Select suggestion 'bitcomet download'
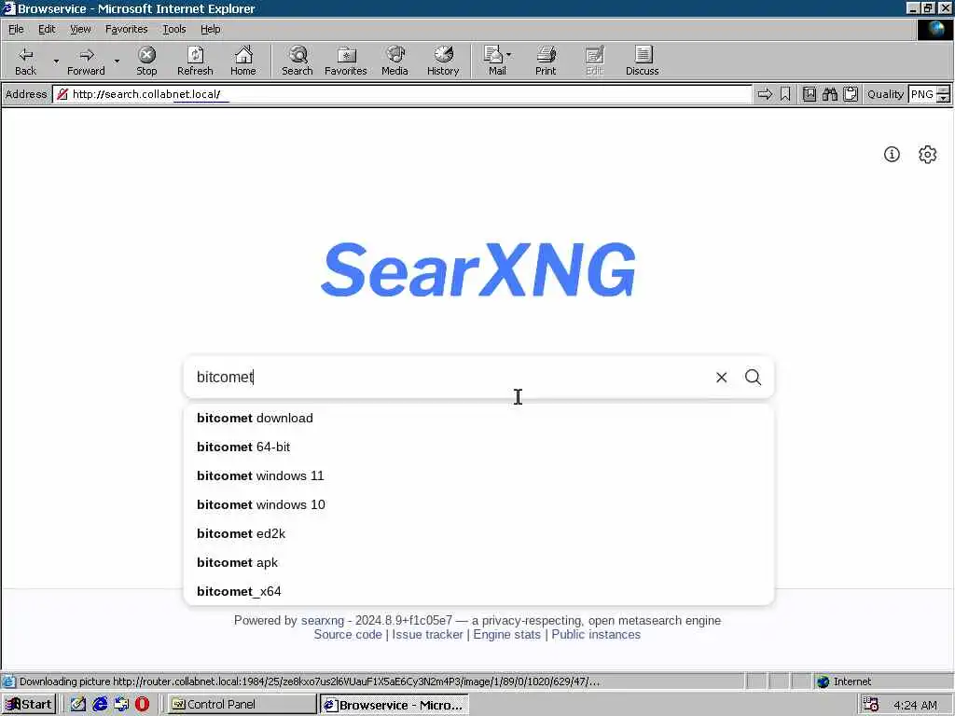The width and height of the screenshot is (955, 716). [x=478, y=419]
